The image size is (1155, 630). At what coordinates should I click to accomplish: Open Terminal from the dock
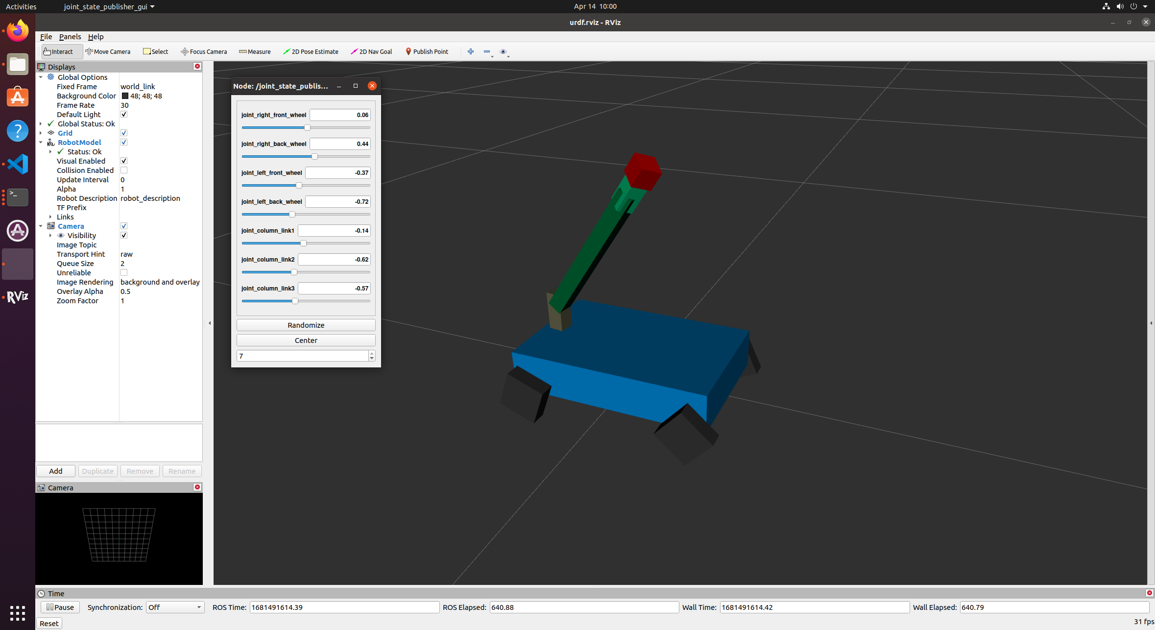tap(18, 197)
